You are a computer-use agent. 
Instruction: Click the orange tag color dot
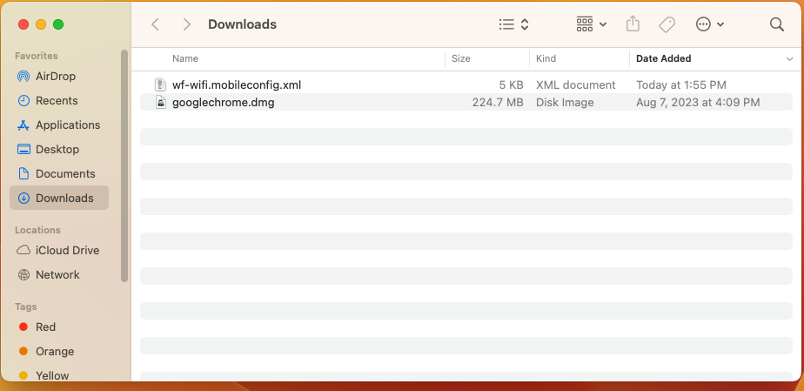[x=23, y=352]
